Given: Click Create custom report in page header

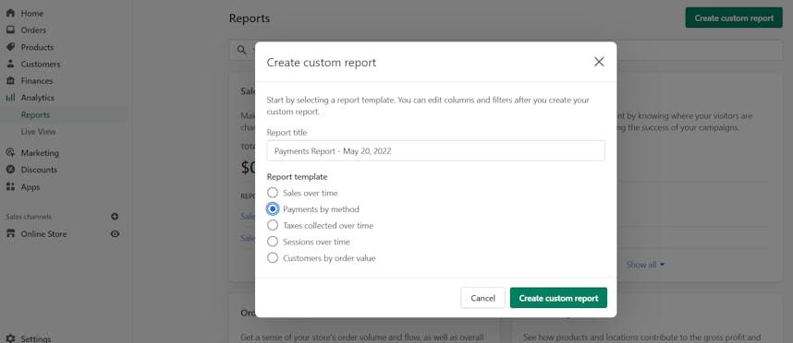Looking at the screenshot, I should pyautogui.click(x=734, y=18).
